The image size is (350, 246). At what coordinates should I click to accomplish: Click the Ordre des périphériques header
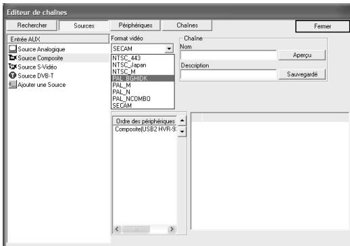145,121
